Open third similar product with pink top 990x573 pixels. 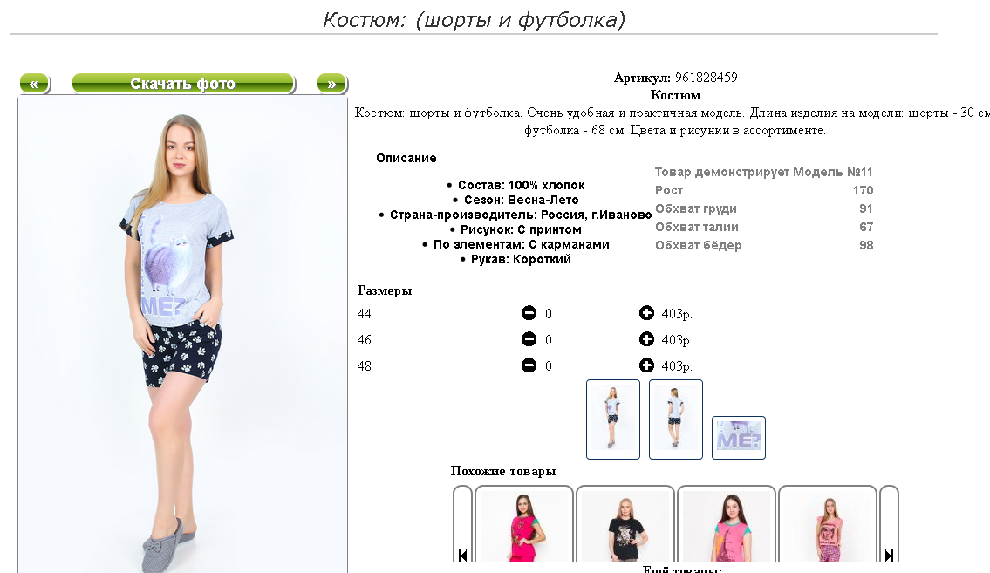coord(727,524)
